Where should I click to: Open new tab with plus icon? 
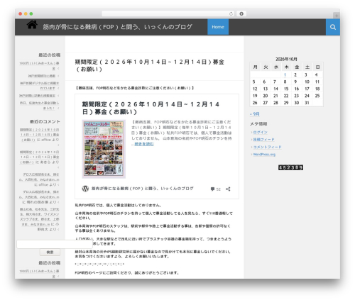(337, 16)
